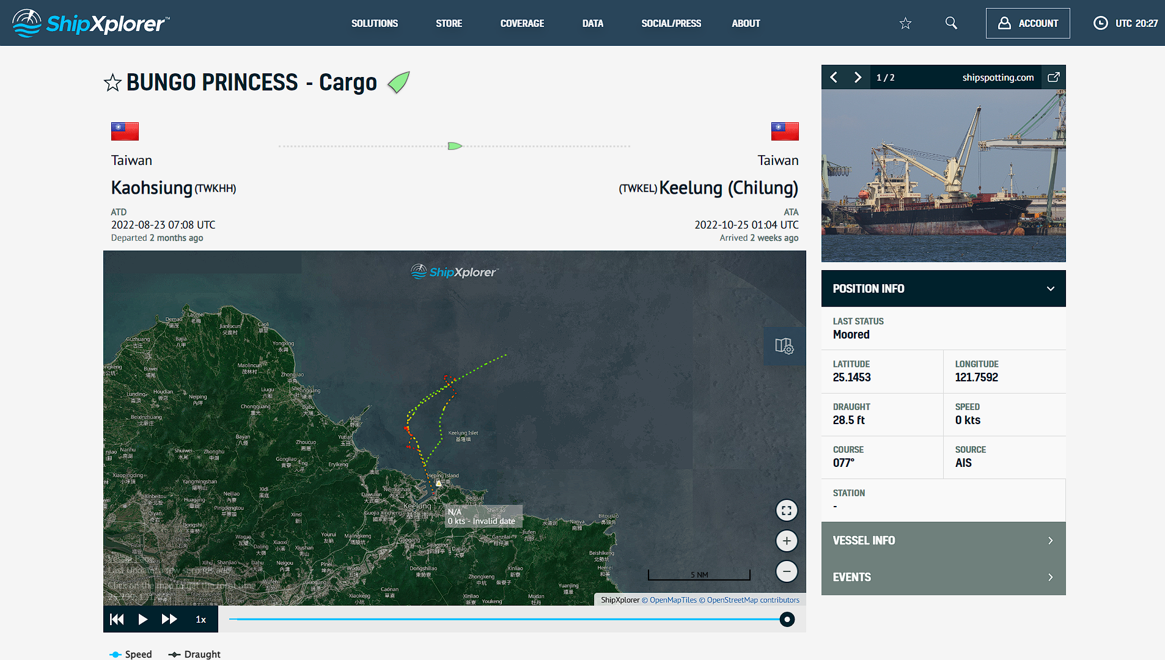The height and width of the screenshot is (660, 1165).
Task: Open photo source in external link
Action: pyautogui.click(x=1053, y=78)
